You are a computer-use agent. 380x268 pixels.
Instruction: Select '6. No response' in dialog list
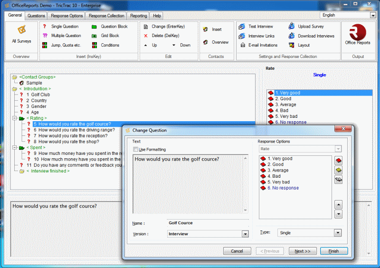[283, 188]
